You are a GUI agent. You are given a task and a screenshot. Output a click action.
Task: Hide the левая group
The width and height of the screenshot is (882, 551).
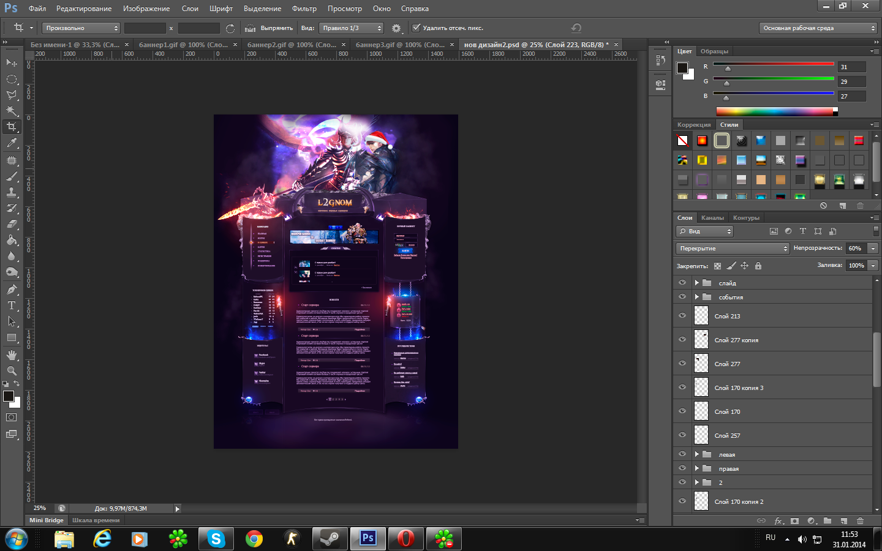[682, 454]
